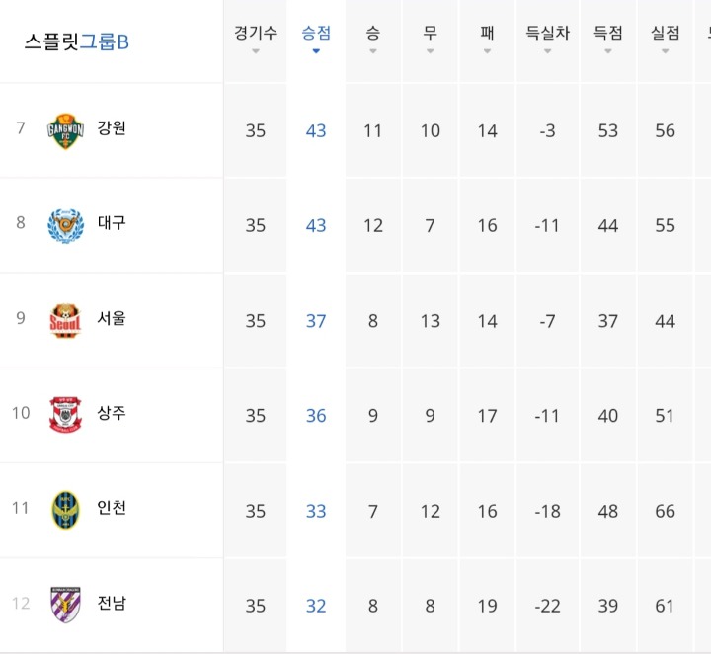The image size is (711, 654).
Task: Click the 서울 team name
Action: (112, 318)
